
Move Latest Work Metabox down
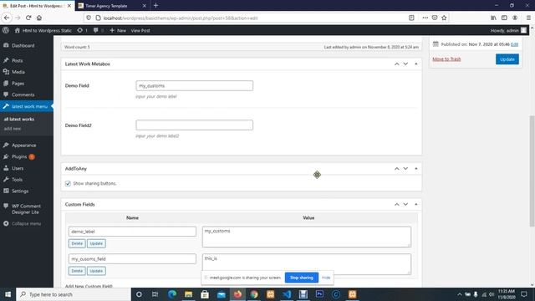pos(405,64)
